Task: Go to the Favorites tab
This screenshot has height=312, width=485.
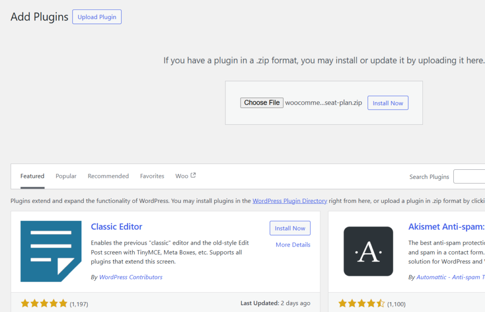Action: coord(152,176)
